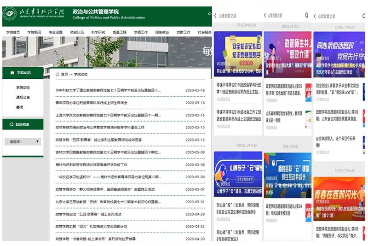Open 通知公告 in the left sidebar
Viewport: 368px width, 246px height.
click(x=23, y=97)
